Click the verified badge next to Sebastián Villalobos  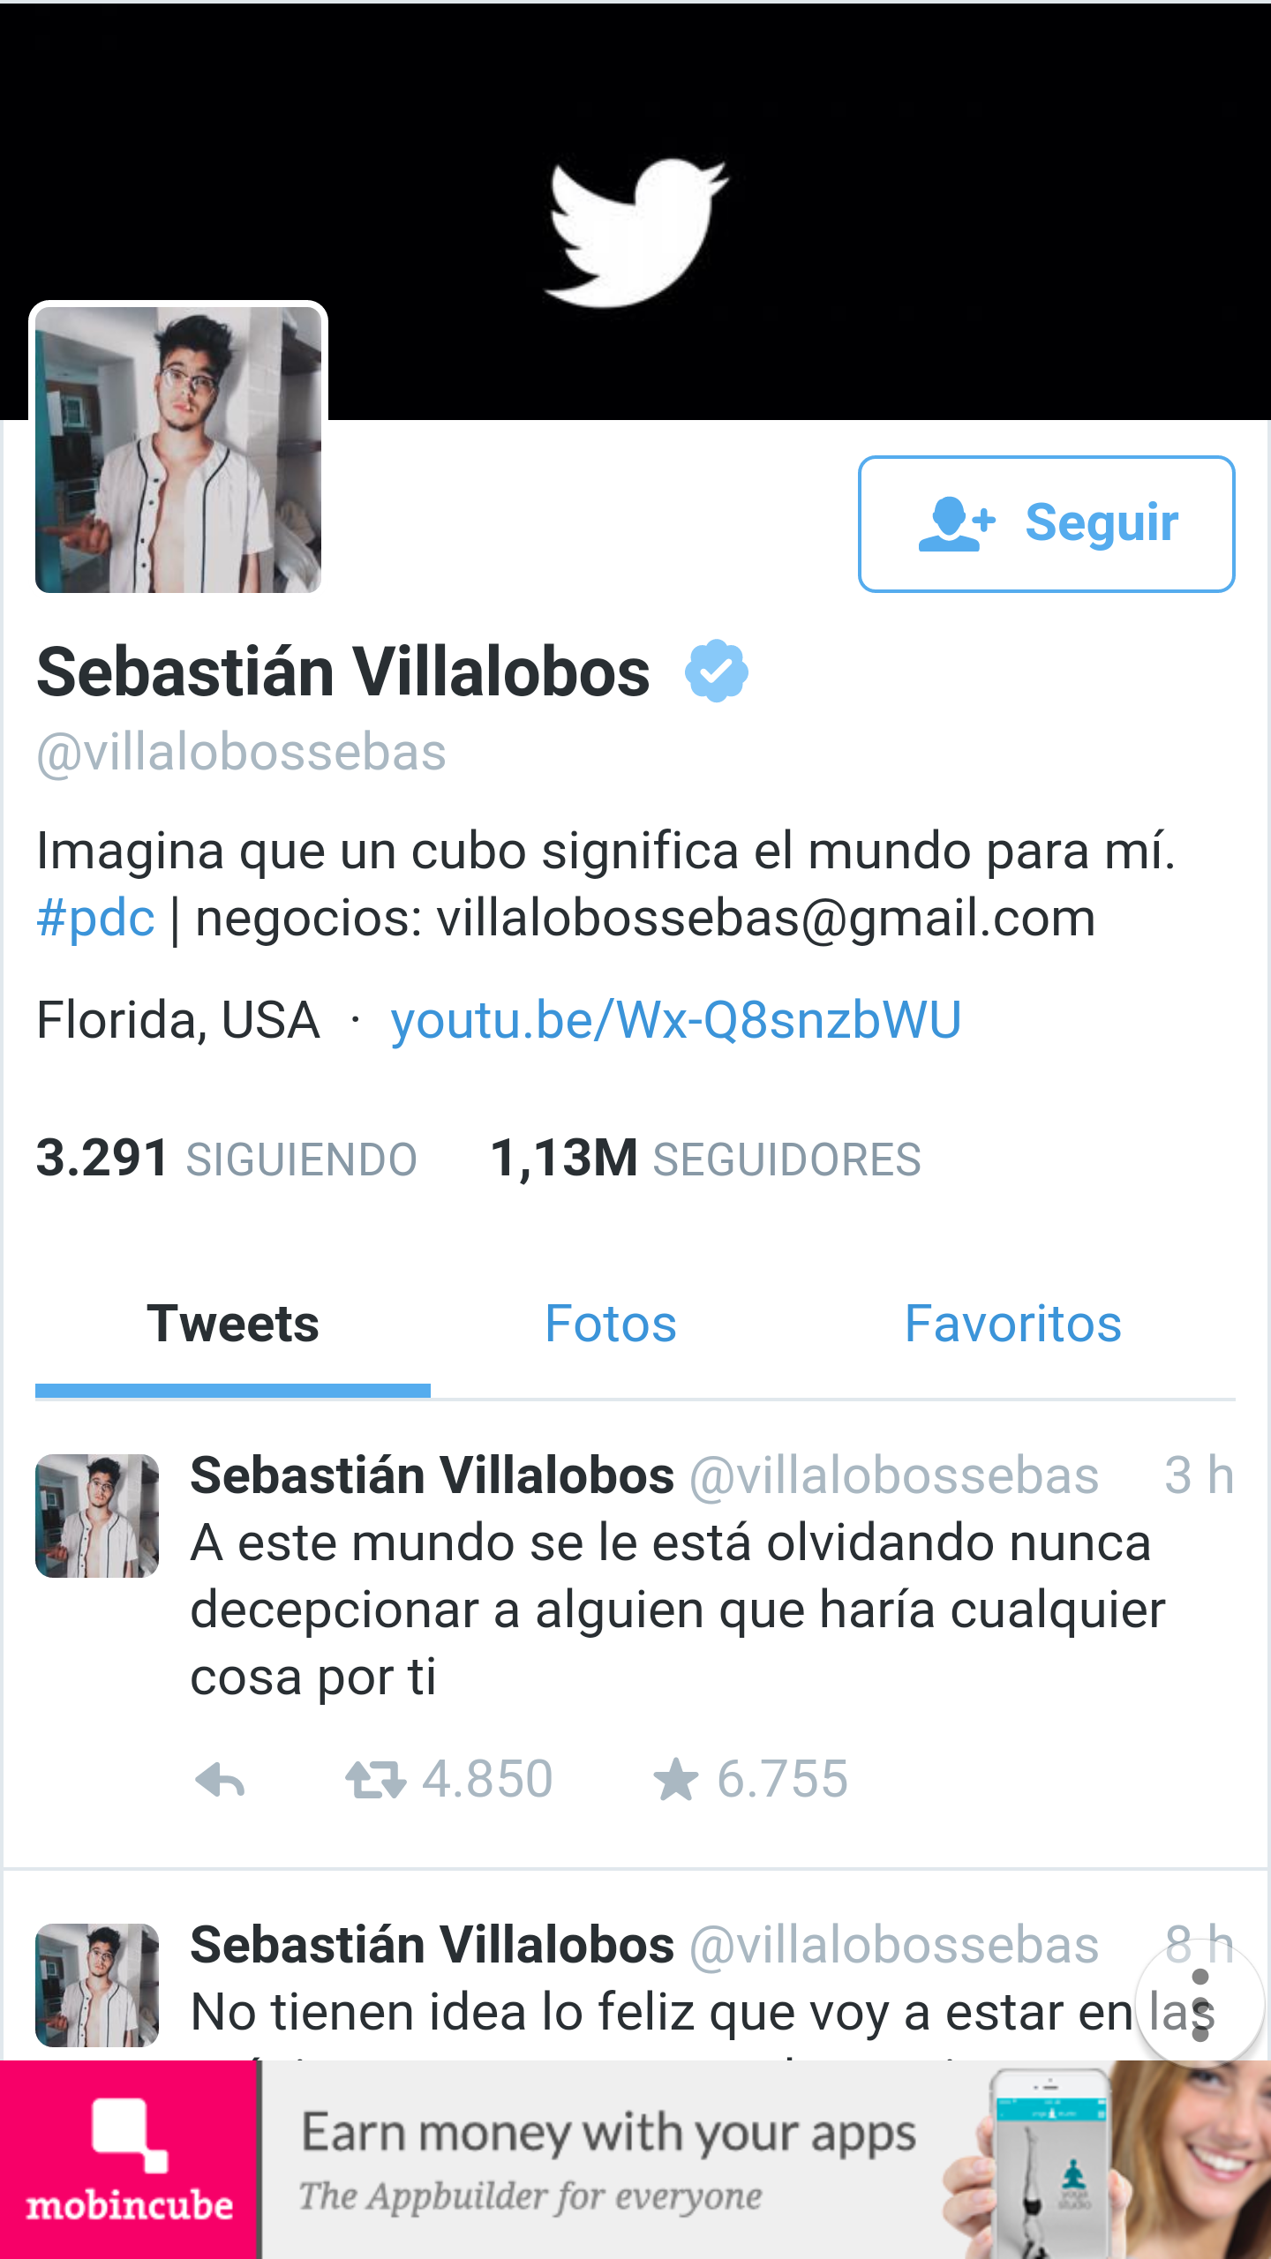(x=716, y=672)
